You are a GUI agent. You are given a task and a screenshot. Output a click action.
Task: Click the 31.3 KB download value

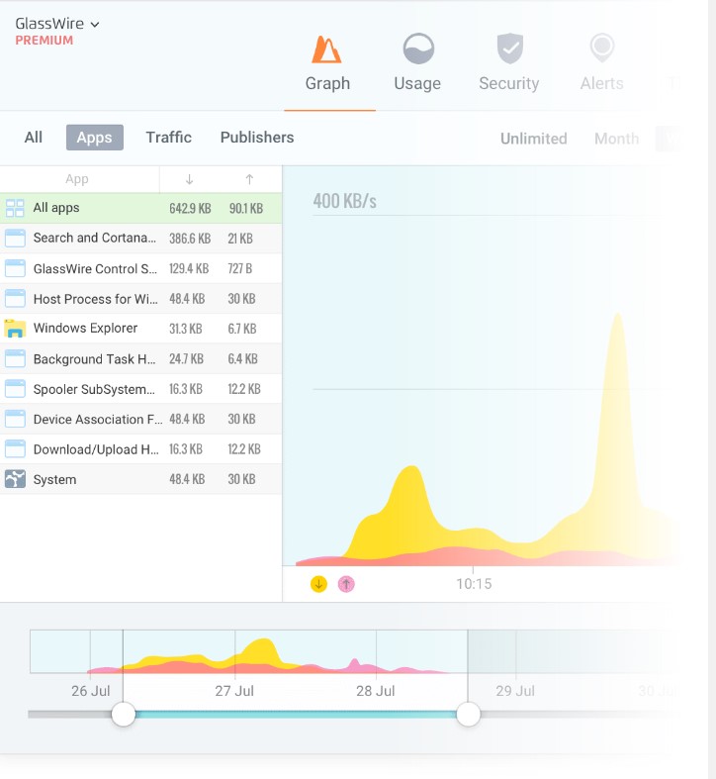(x=186, y=329)
